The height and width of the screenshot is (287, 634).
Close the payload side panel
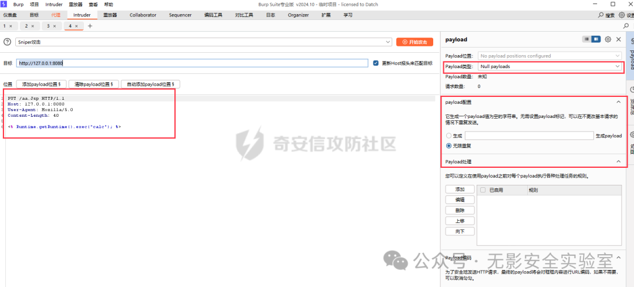click(618, 39)
